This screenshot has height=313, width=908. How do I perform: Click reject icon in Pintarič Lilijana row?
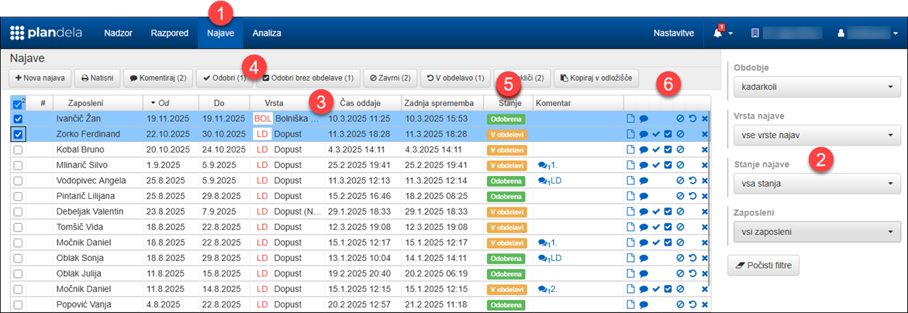click(679, 195)
